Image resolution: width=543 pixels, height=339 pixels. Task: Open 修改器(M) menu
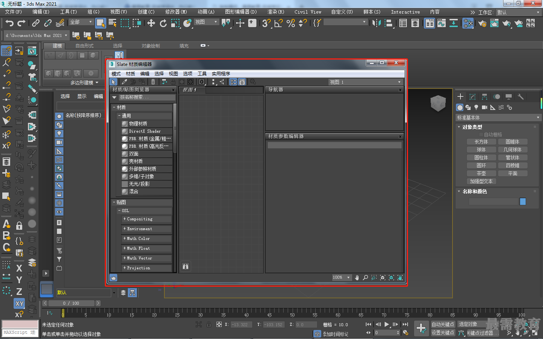pos(176,12)
